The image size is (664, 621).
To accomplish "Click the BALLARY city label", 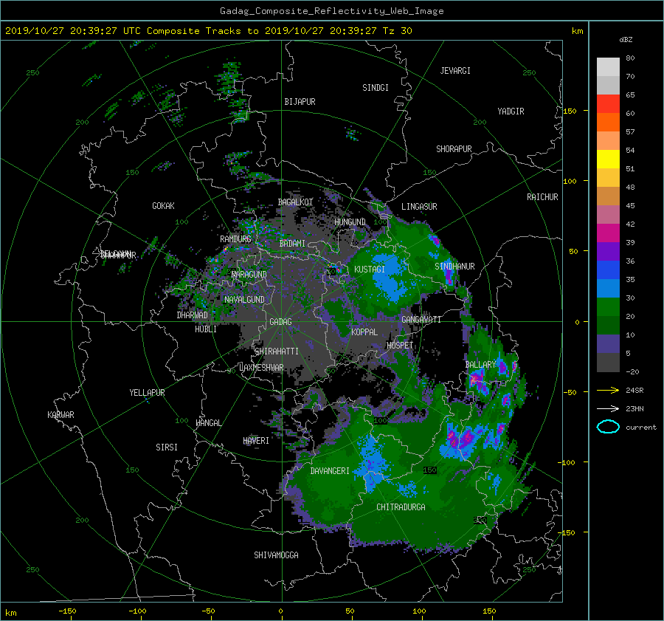I will [x=480, y=365].
